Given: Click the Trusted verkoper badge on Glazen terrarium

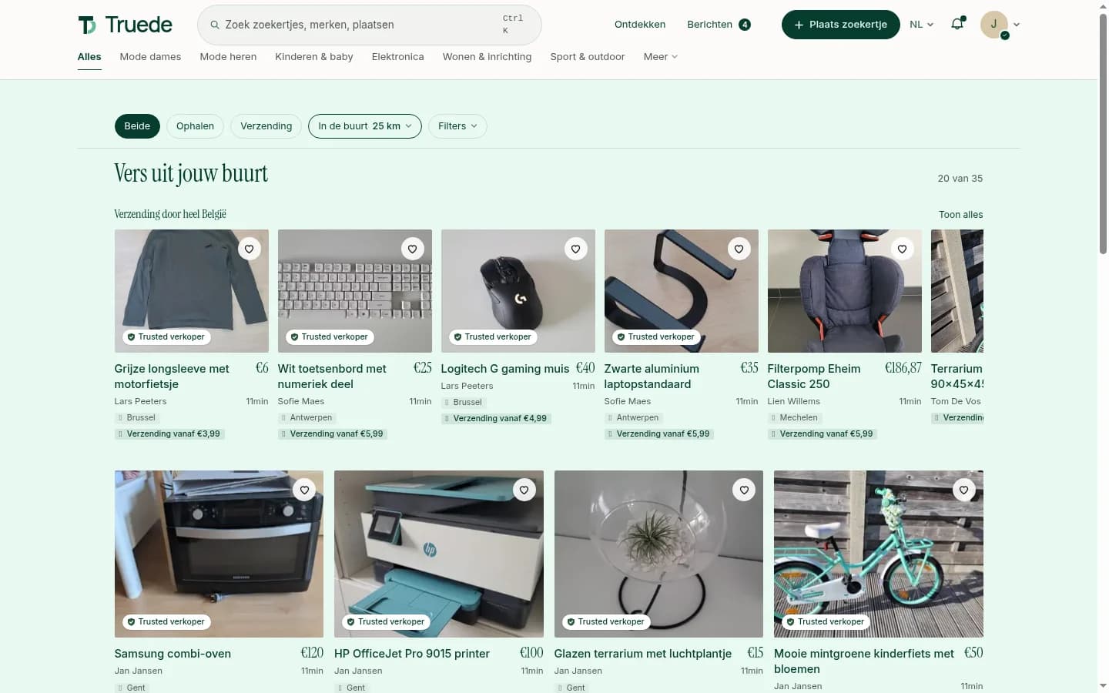Looking at the screenshot, I should coord(606,622).
